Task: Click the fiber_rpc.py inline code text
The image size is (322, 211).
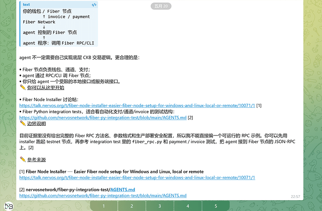Action: pyautogui.click(x=147, y=142)
